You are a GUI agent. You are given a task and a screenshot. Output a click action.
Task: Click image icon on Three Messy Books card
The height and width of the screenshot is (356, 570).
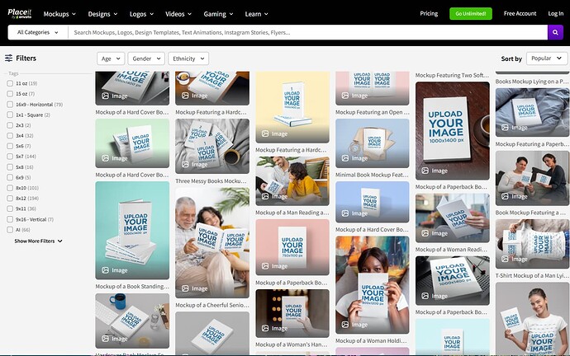point(185,164)
